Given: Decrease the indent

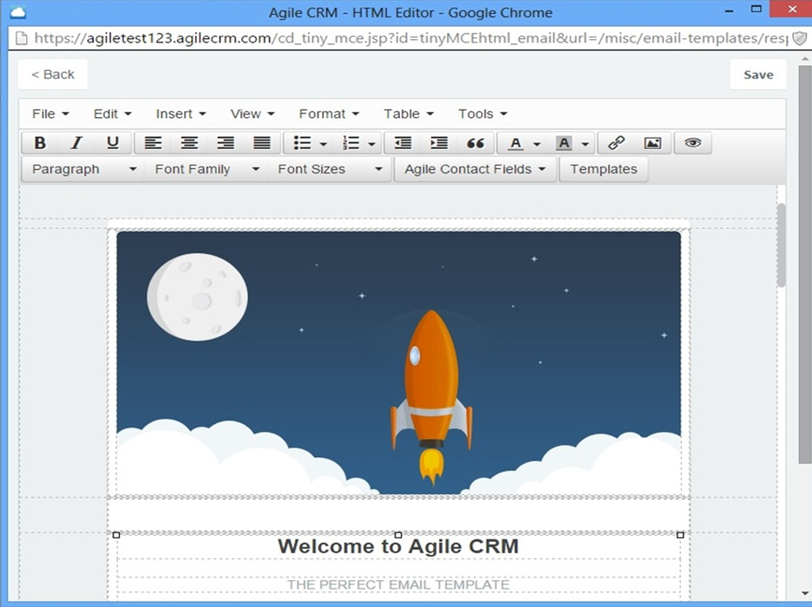Looking at the screenshot, I should [403, 143].
